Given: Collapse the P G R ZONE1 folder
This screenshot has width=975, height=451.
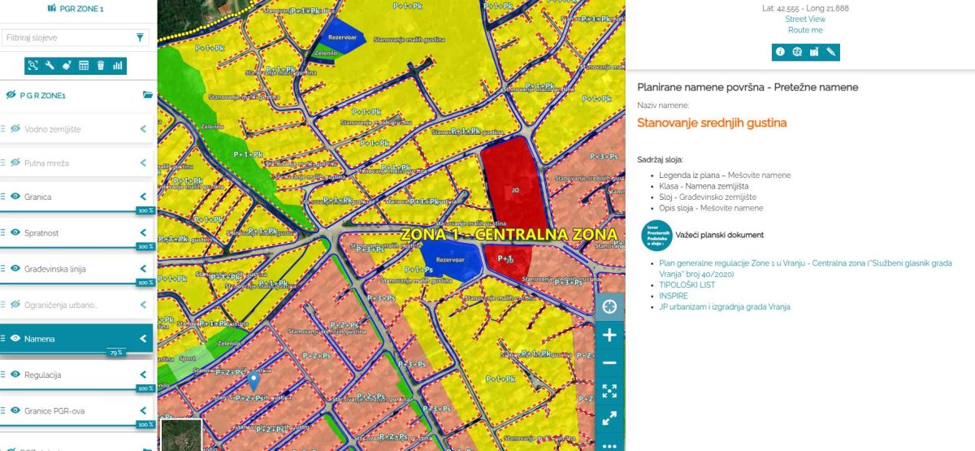Looking at the screenshot, I should click(147, 95).
